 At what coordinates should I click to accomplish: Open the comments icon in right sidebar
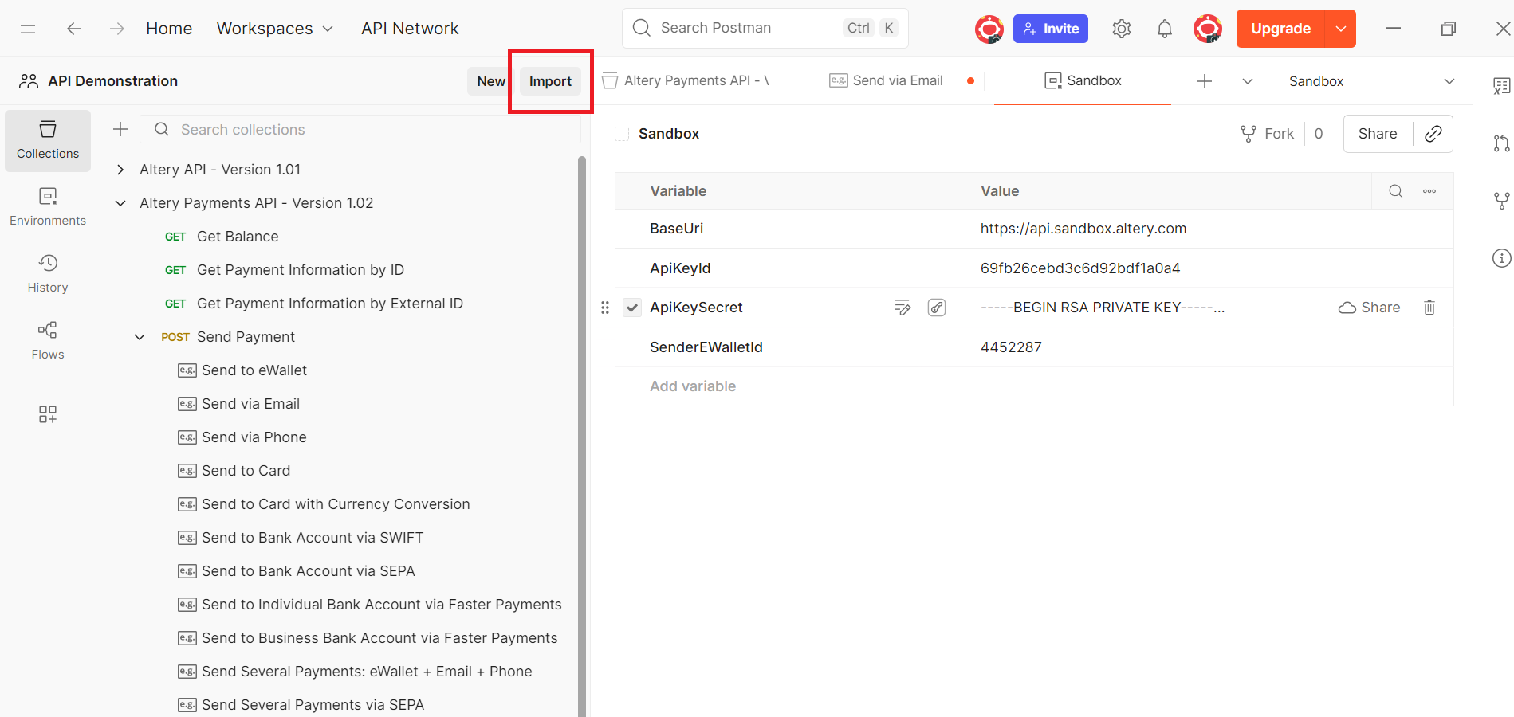pyautogui.click(x=1501, y=86)
